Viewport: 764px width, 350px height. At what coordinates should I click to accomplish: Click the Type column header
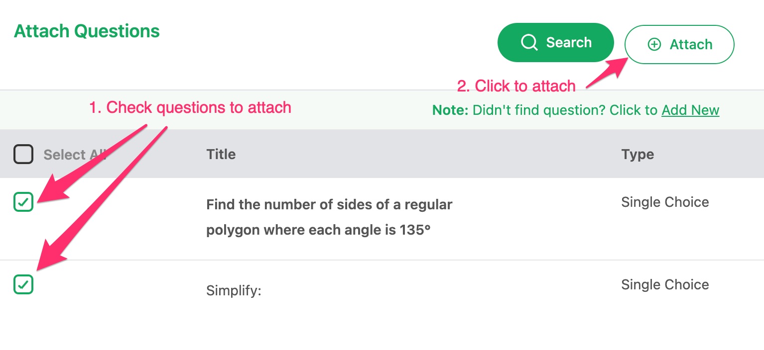coord(637,154)
